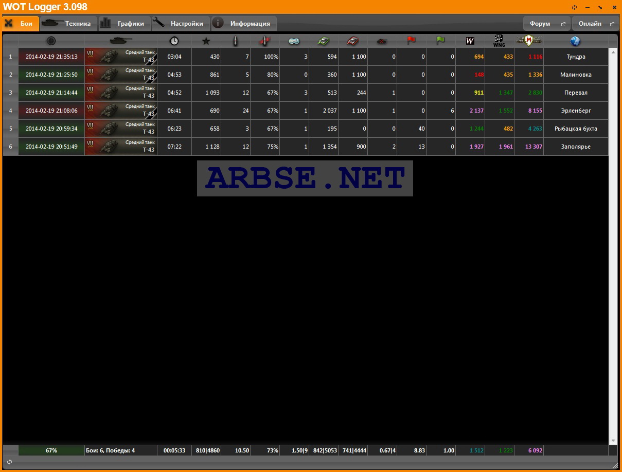The height and width of the screenshot is (472, 622).
Task: Sort by the clock battle duration icon
Action: point(174,41)
